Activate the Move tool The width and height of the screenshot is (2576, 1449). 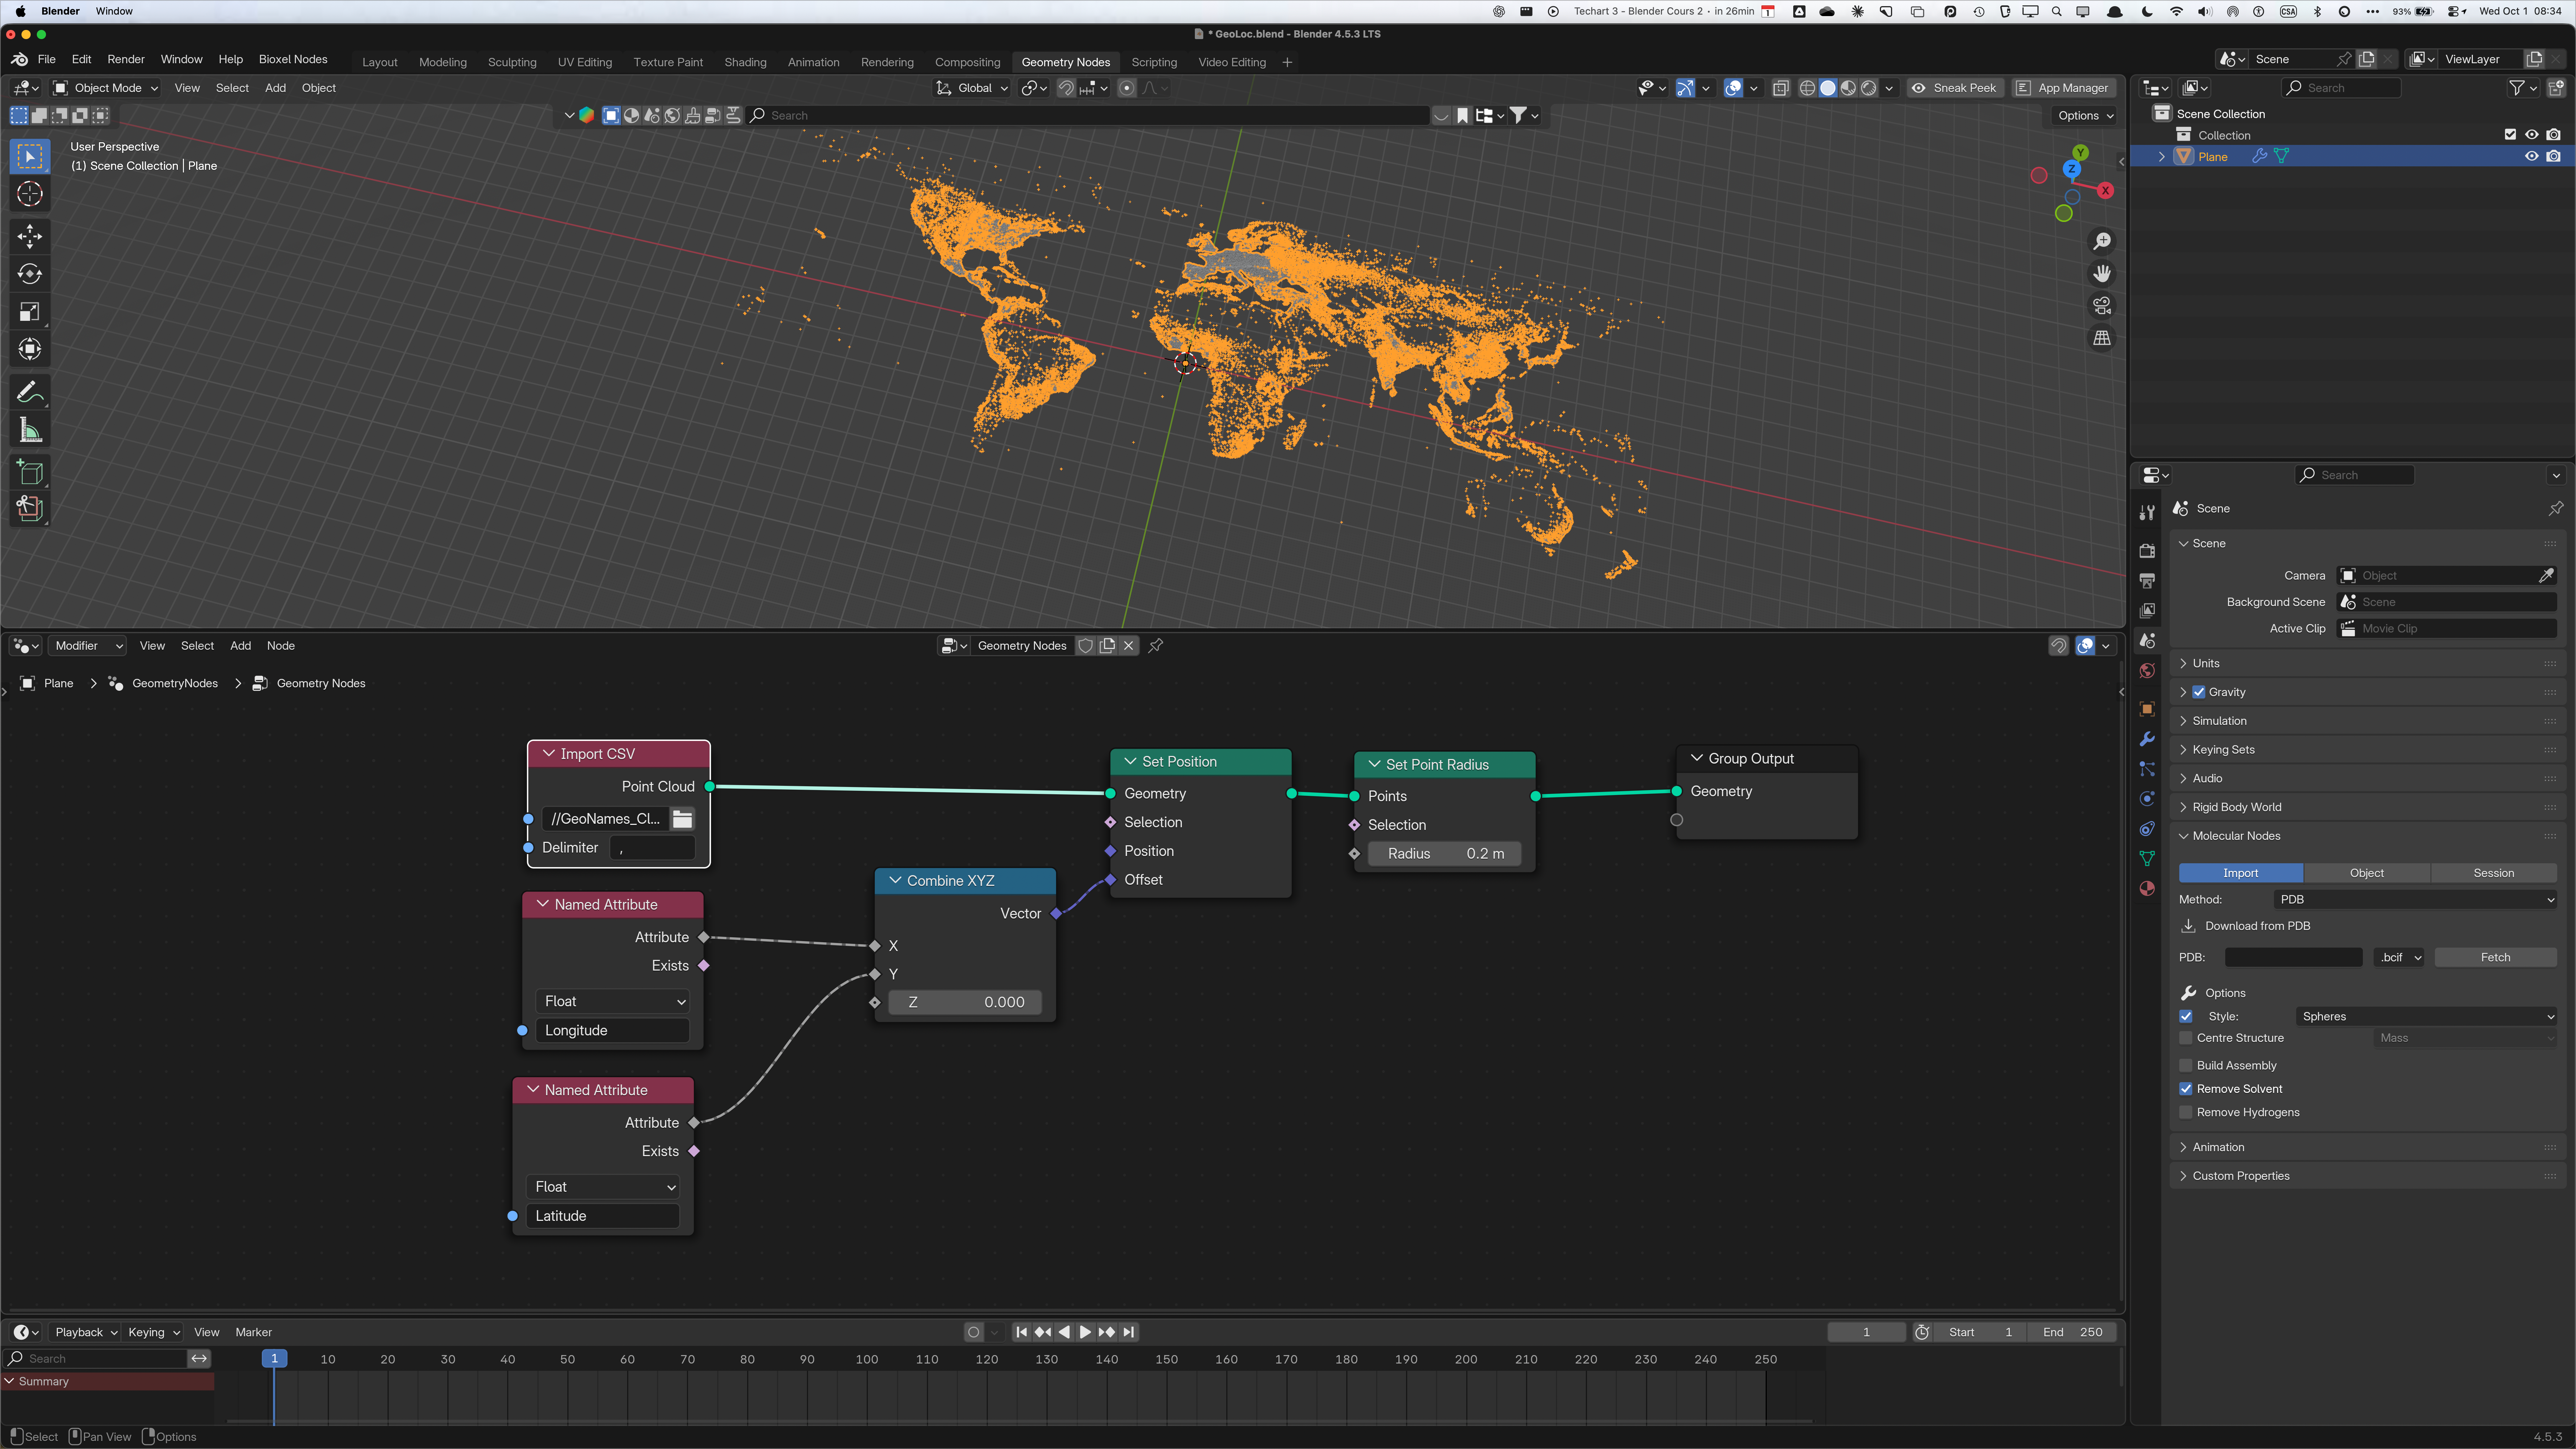tap(30, 236)
